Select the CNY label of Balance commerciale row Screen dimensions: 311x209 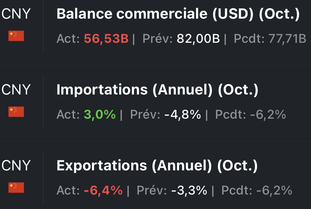pyautogui.click(x=16, y=14)
